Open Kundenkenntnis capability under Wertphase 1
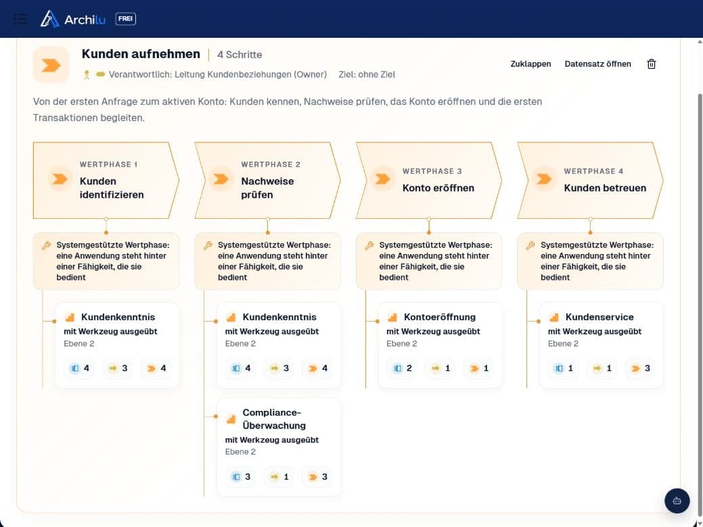The image size is (703, 527). tap(117, 345)
